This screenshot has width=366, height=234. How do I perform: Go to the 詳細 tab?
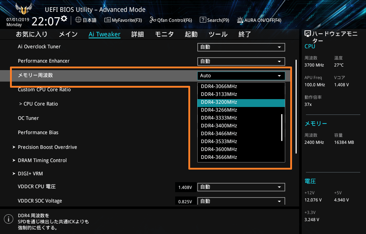coord(138,34)
